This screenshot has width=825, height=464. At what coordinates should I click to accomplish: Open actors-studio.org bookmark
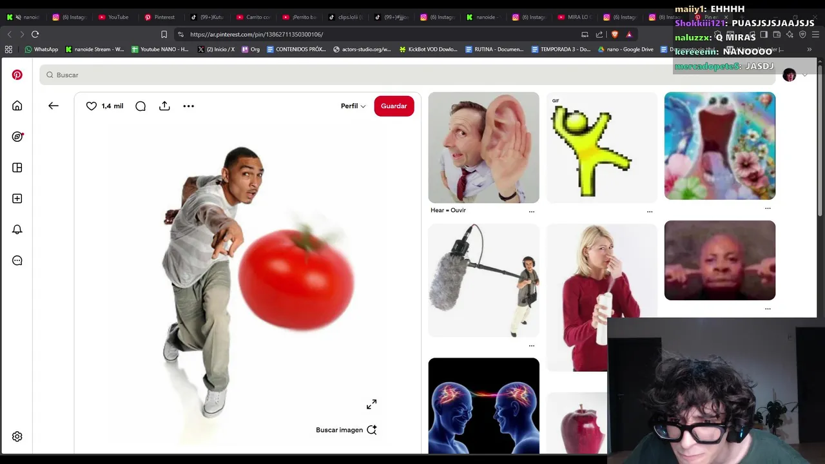[362, 49]
